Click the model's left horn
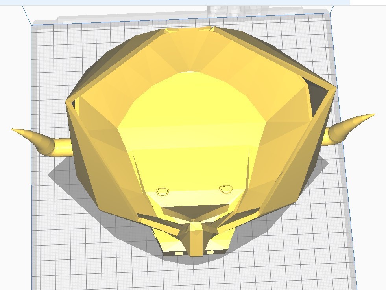This screenshot has height=290, width=386. click(x=42, y=143)
